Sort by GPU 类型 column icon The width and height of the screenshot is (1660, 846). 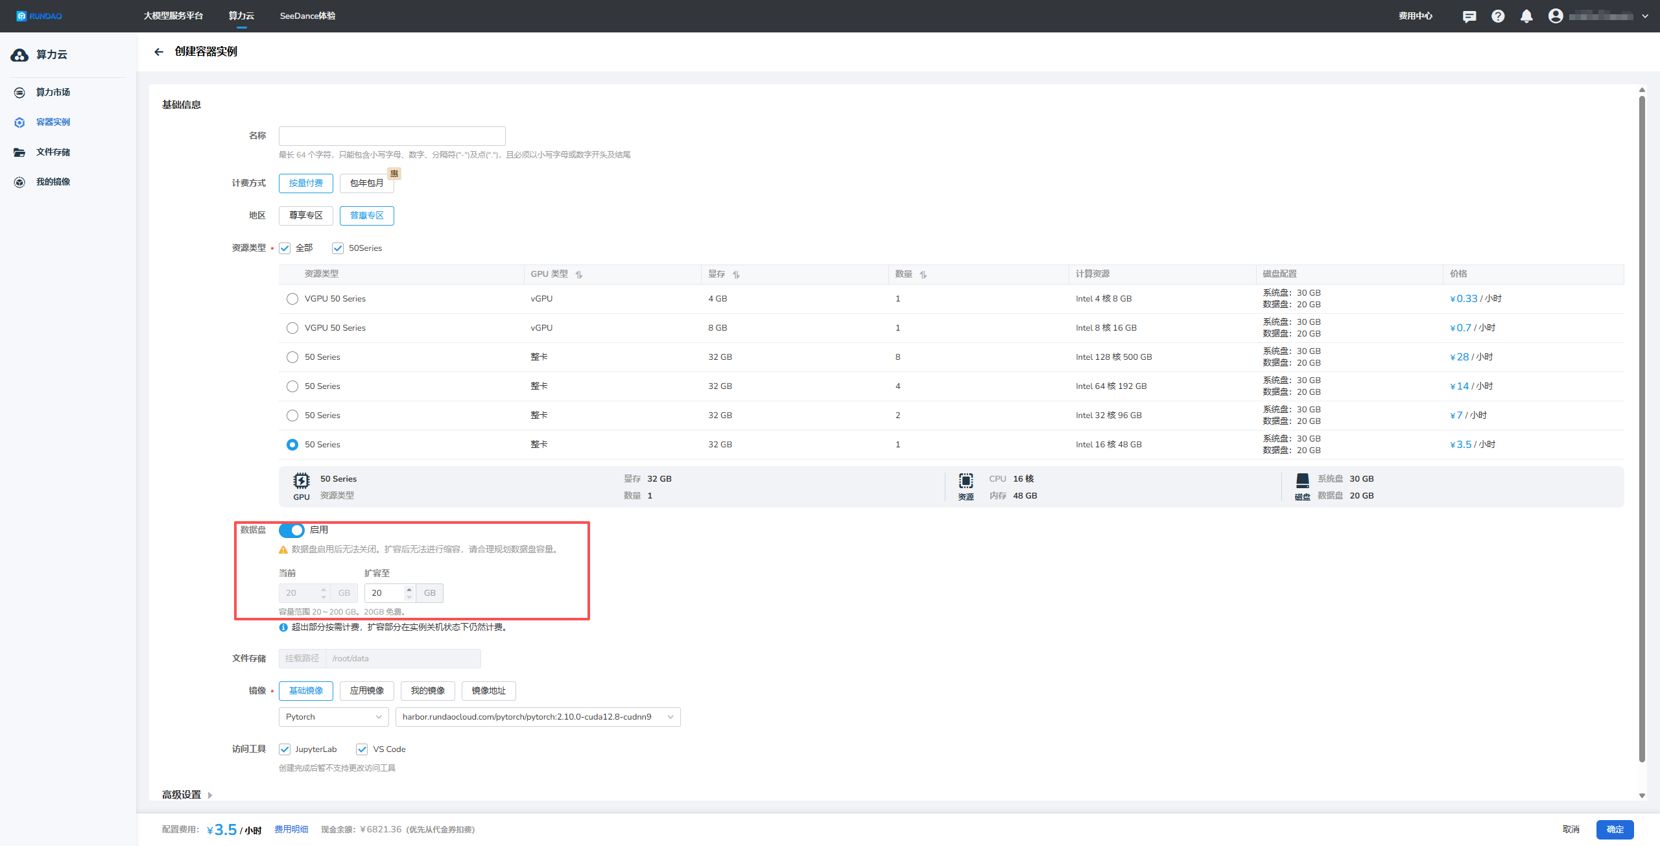point(579,275)
